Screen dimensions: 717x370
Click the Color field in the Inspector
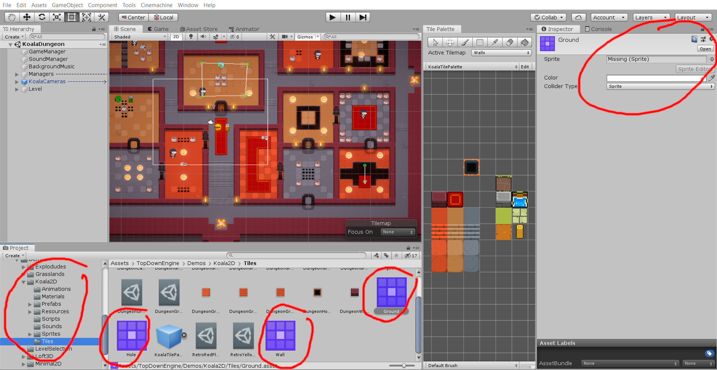pos(657,78)
